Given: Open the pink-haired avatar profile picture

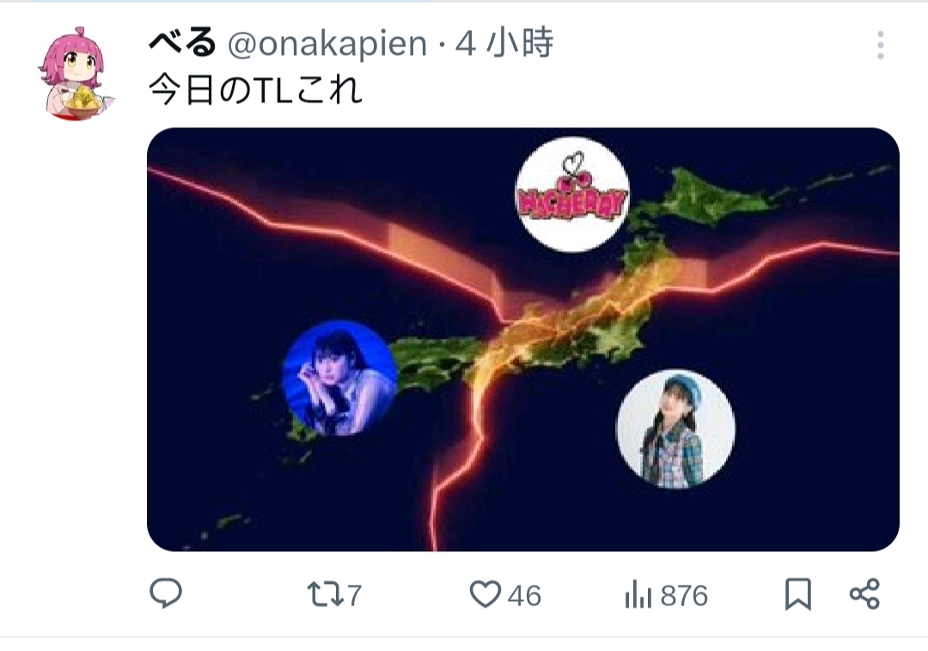Looking at the screenshot, I should pos(74,73).
